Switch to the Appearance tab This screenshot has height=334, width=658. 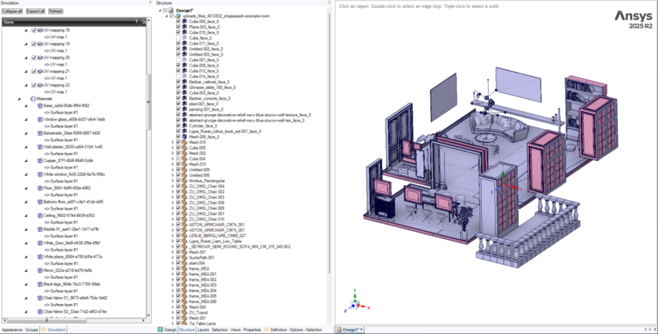tap(12, 330)
